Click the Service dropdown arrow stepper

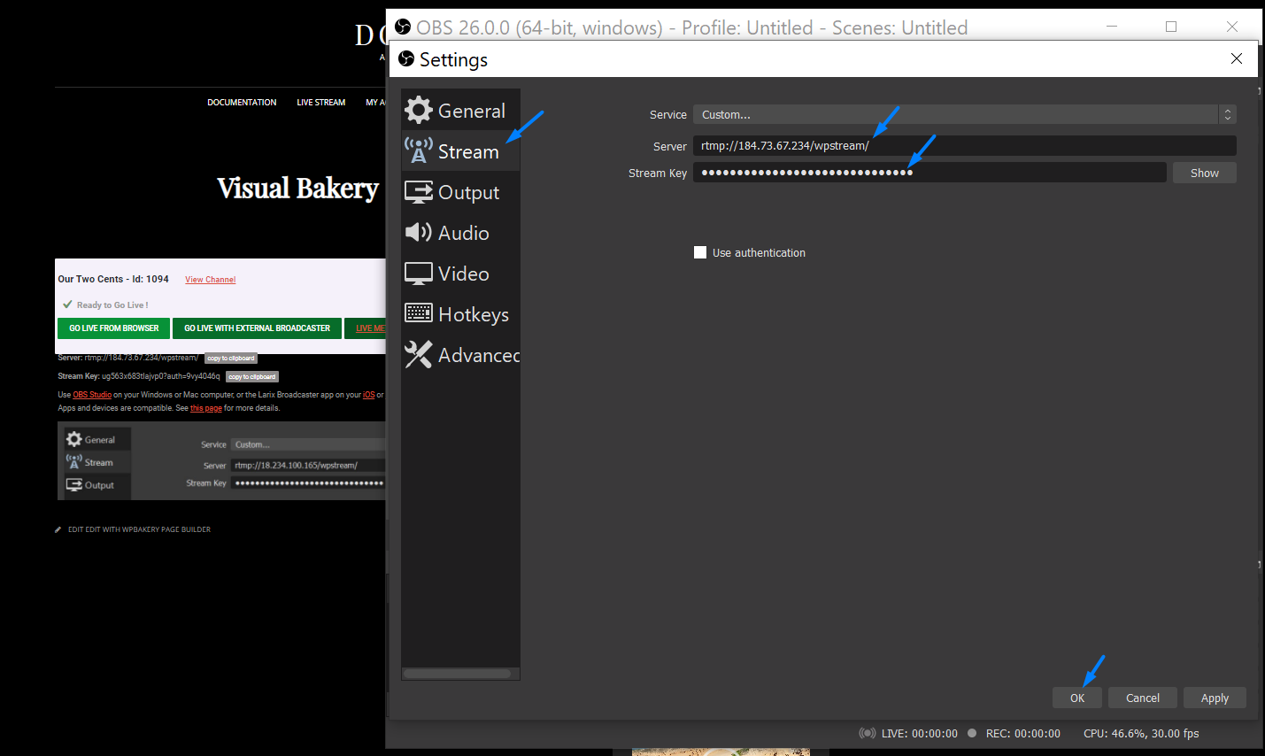[1227, 114]
